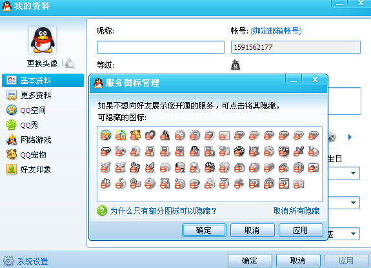Select 基本资料 in the sidebar

pyautogui.click(x=43, y=81)
